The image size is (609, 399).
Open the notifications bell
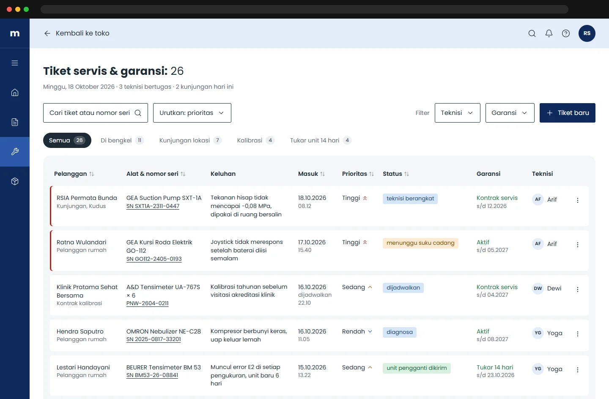tap(549, 33)
